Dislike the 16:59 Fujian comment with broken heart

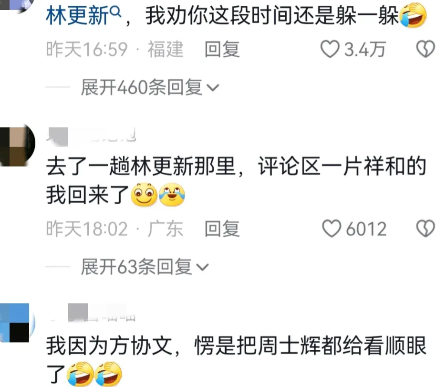click(x=425, y=49)
